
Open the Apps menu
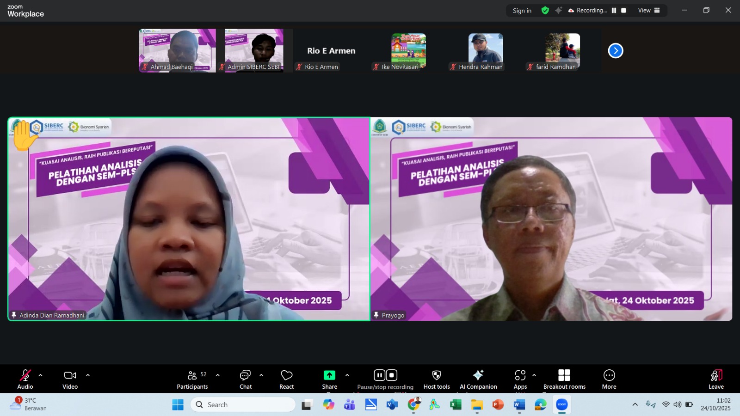520,379
